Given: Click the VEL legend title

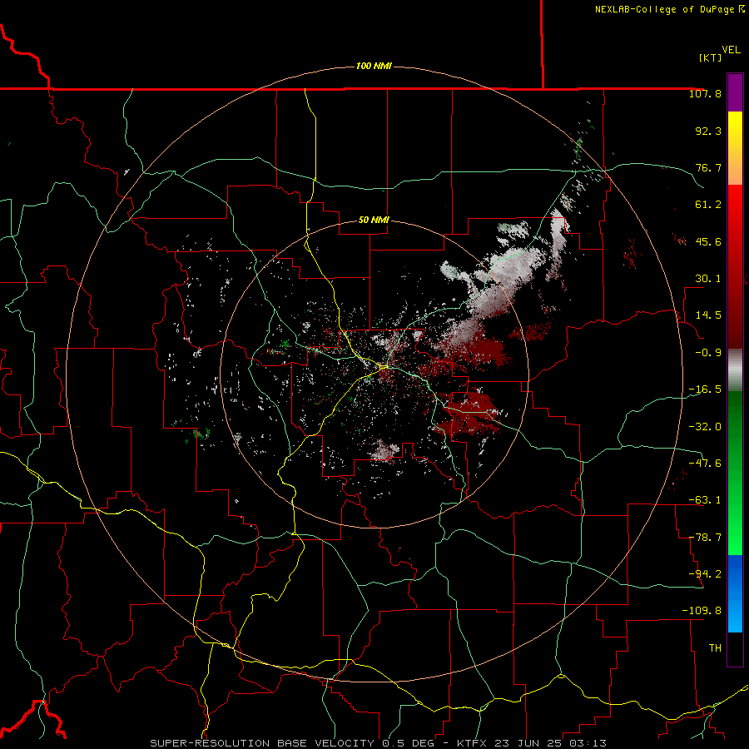Looking at the screenshot, I should [x=731, y=50].
